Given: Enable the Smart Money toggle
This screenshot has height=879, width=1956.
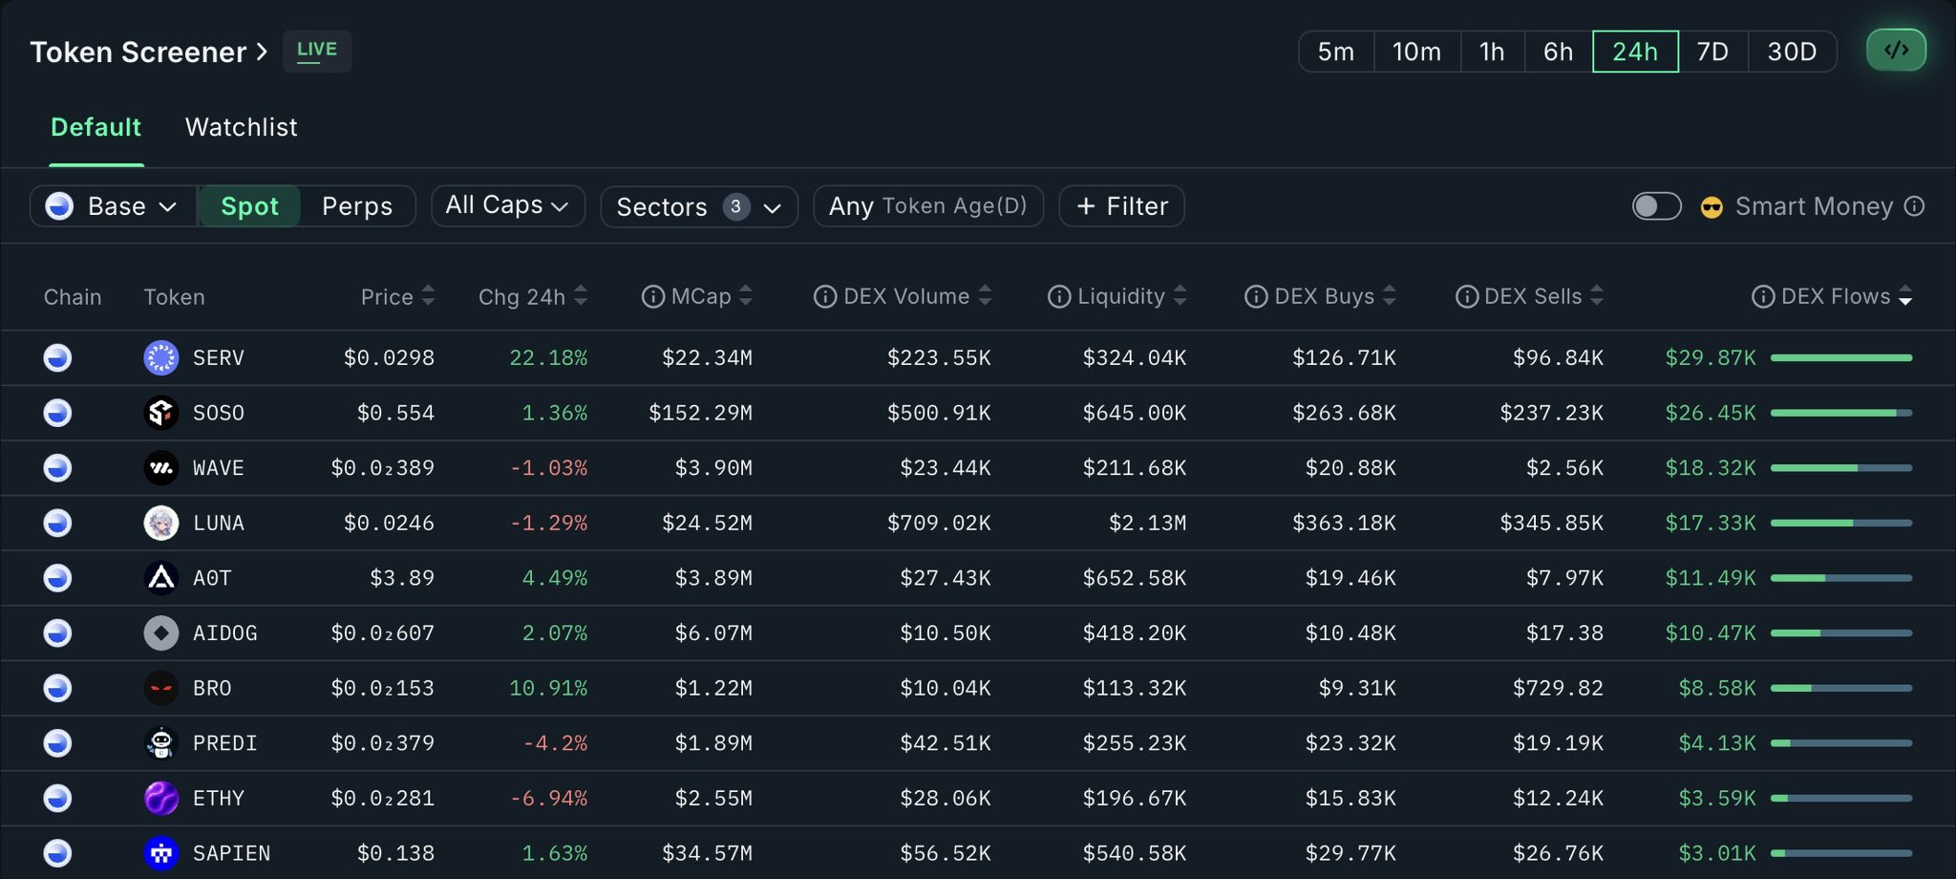Looking at the screenshot, I should 1656,206.
